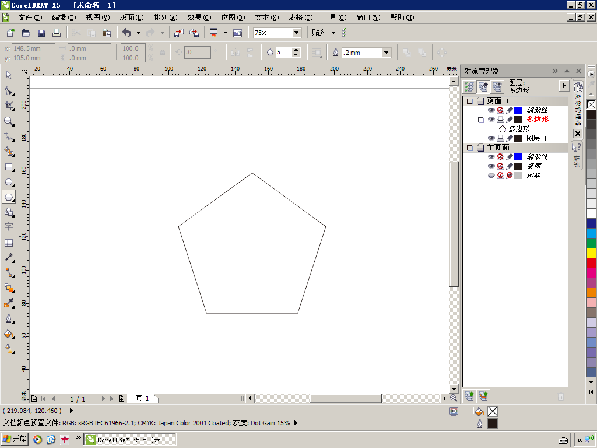Image resolution: width=597 pixels, height=448 pixels.
Task: Open the outline width .2 mm dropdown
Action: click(386, 52)
